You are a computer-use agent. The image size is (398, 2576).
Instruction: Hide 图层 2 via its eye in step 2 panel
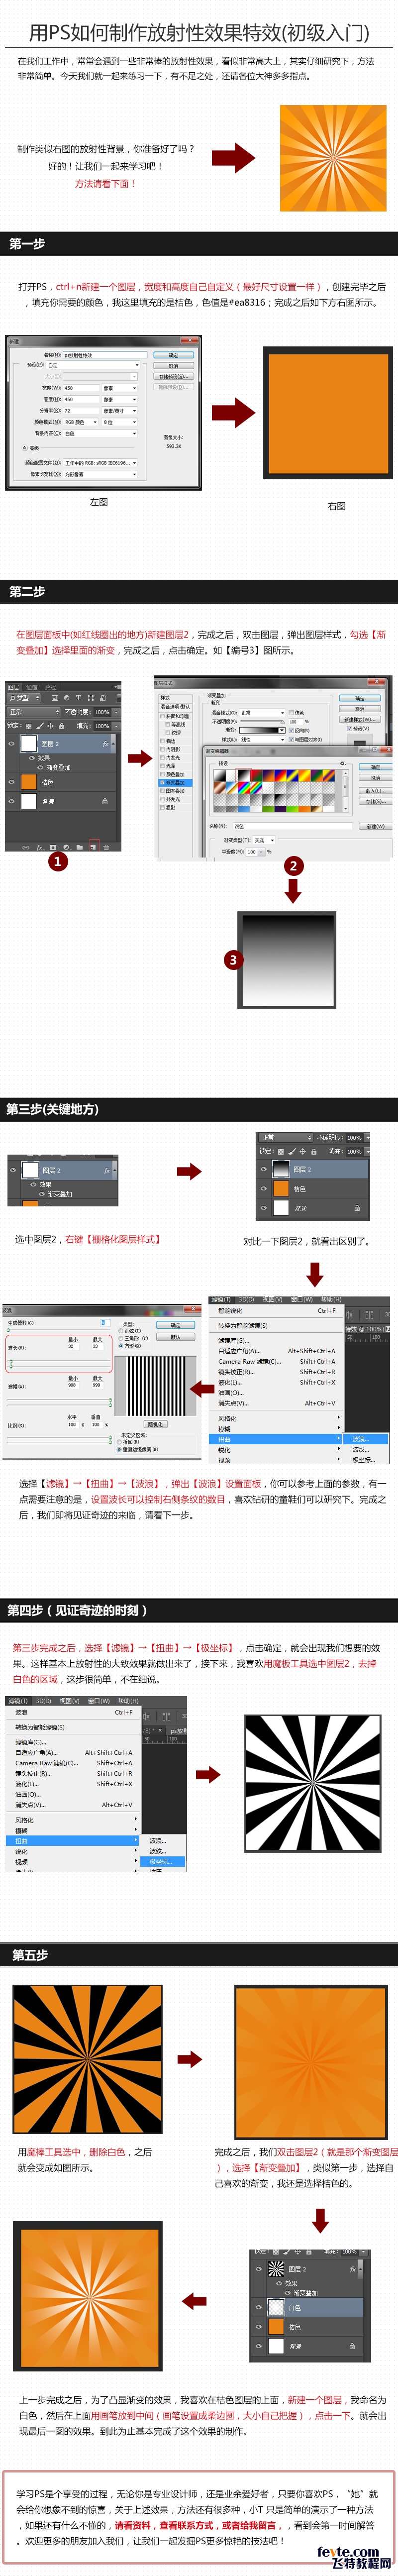coord(11,744)
